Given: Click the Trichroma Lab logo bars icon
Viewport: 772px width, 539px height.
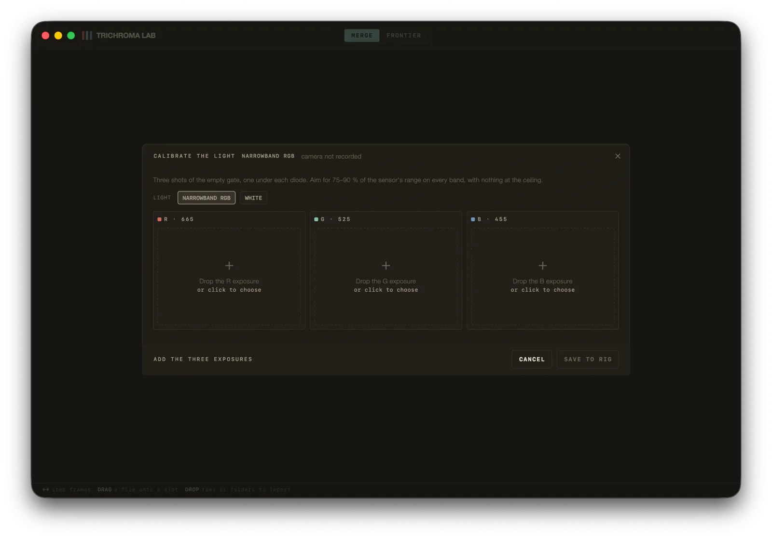Looking at the screenshot, I should tap(87, 35).
